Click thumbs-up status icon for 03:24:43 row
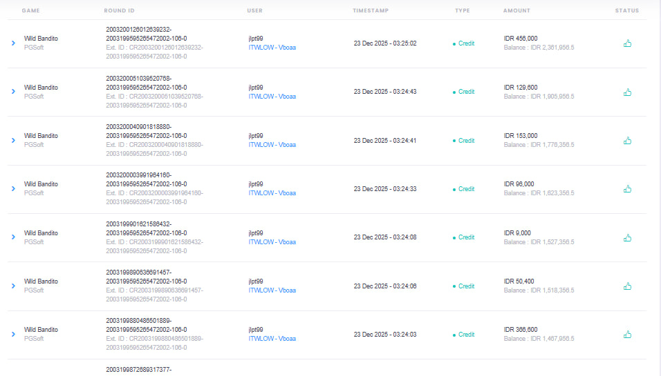661x376 pixels. coord(627,92)
